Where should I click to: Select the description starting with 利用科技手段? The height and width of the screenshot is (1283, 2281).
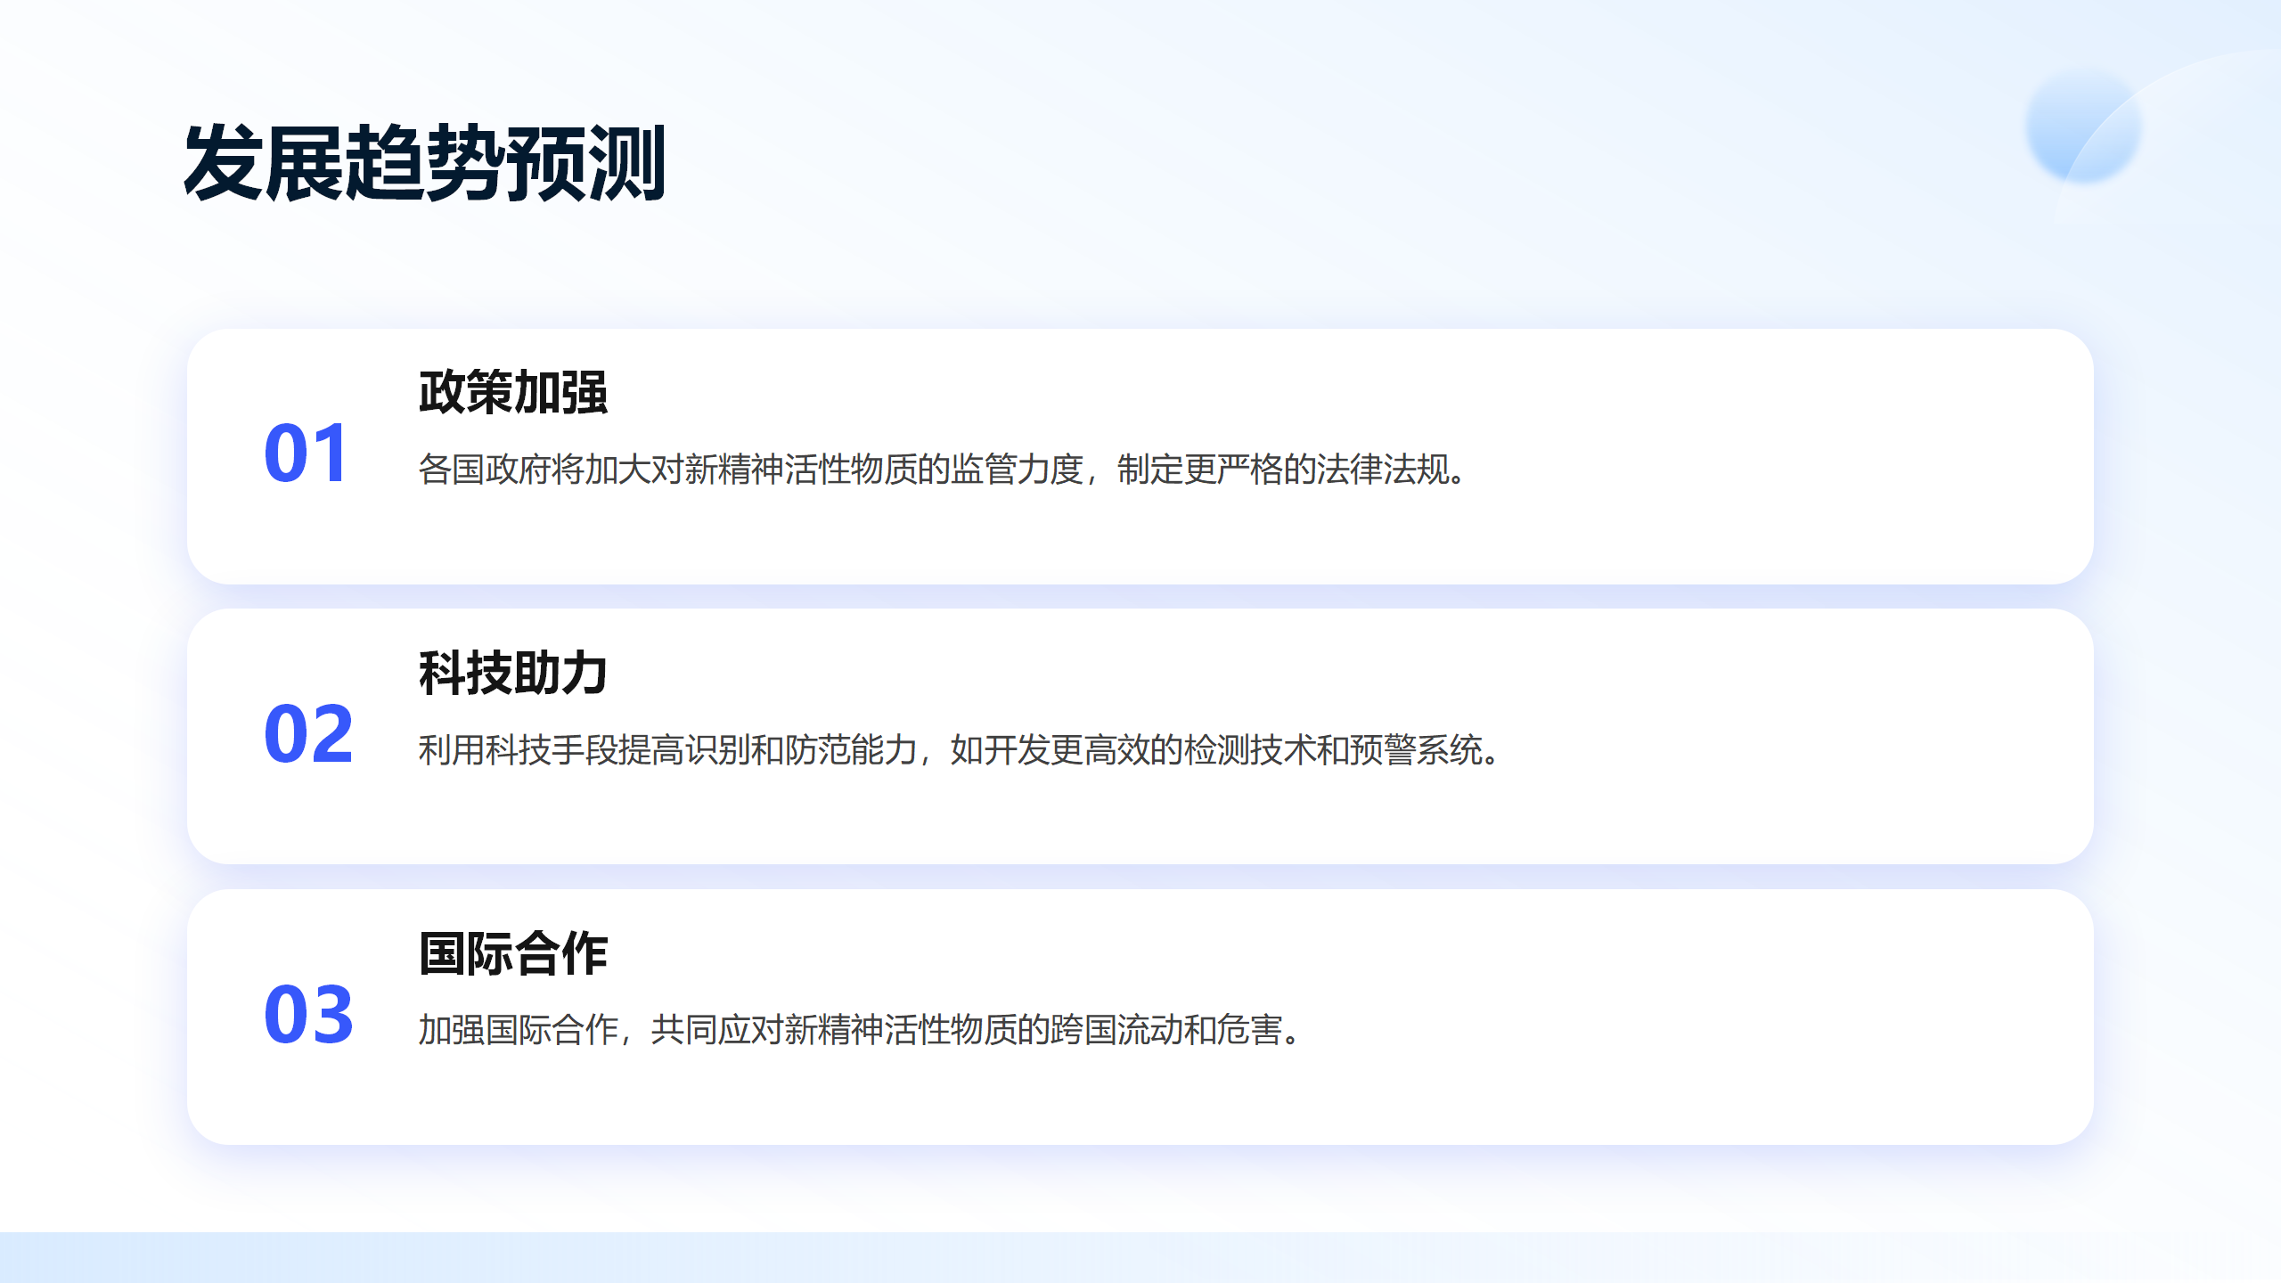(961, 750)
